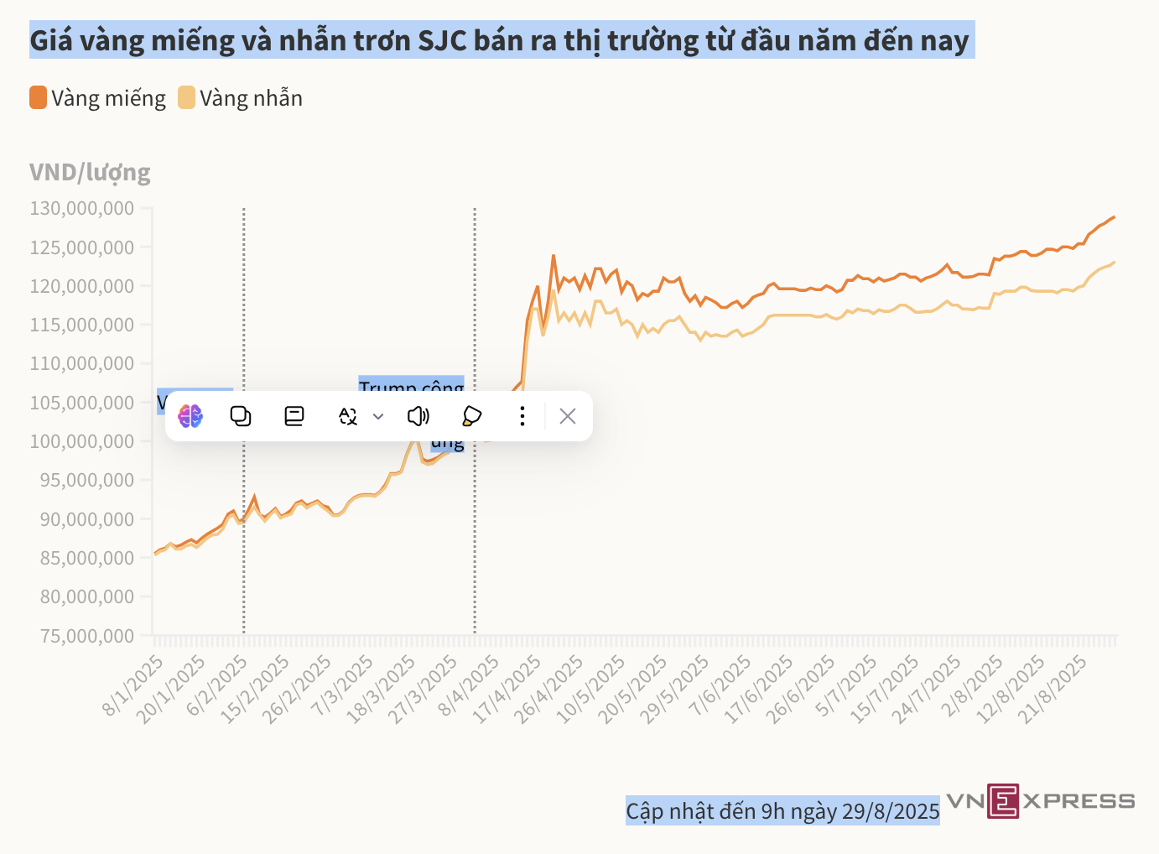Click the 8/1/2025 x-axis date label
The width and height of the screenshot is (1159, 854).
(133, 686)
